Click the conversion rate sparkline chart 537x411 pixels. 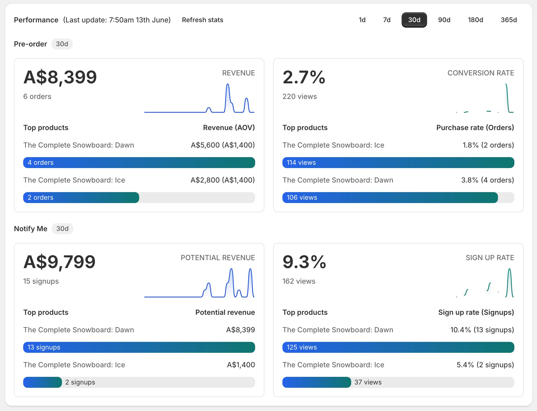point(485,98)
